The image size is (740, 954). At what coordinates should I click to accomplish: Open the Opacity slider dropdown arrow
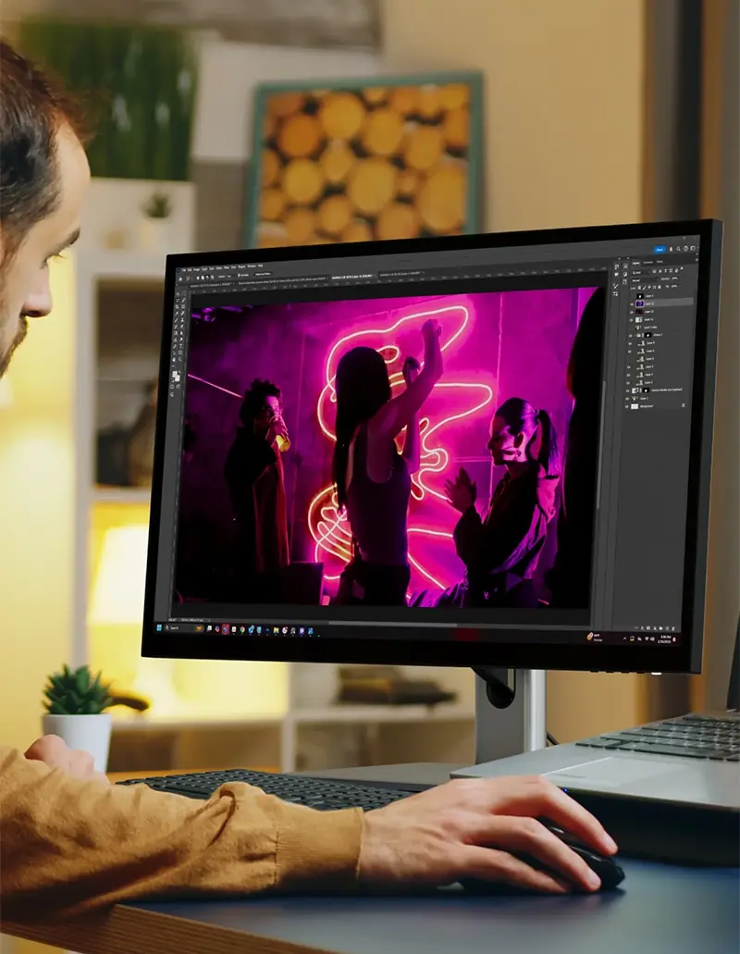tap(681, 278)
